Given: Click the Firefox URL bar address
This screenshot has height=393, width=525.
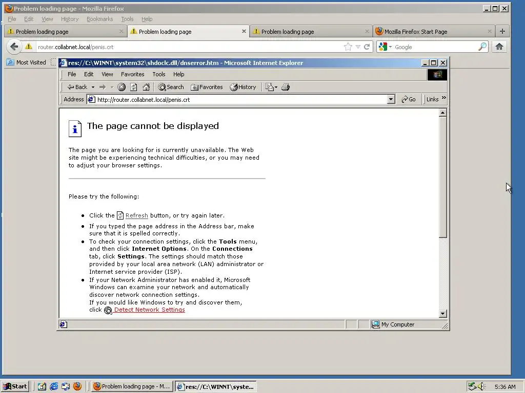Looking at the screenshot, I should coord(76,47).
